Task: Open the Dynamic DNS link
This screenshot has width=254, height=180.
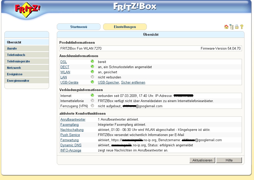Action: pyautogui.click(x=71, y=145)
